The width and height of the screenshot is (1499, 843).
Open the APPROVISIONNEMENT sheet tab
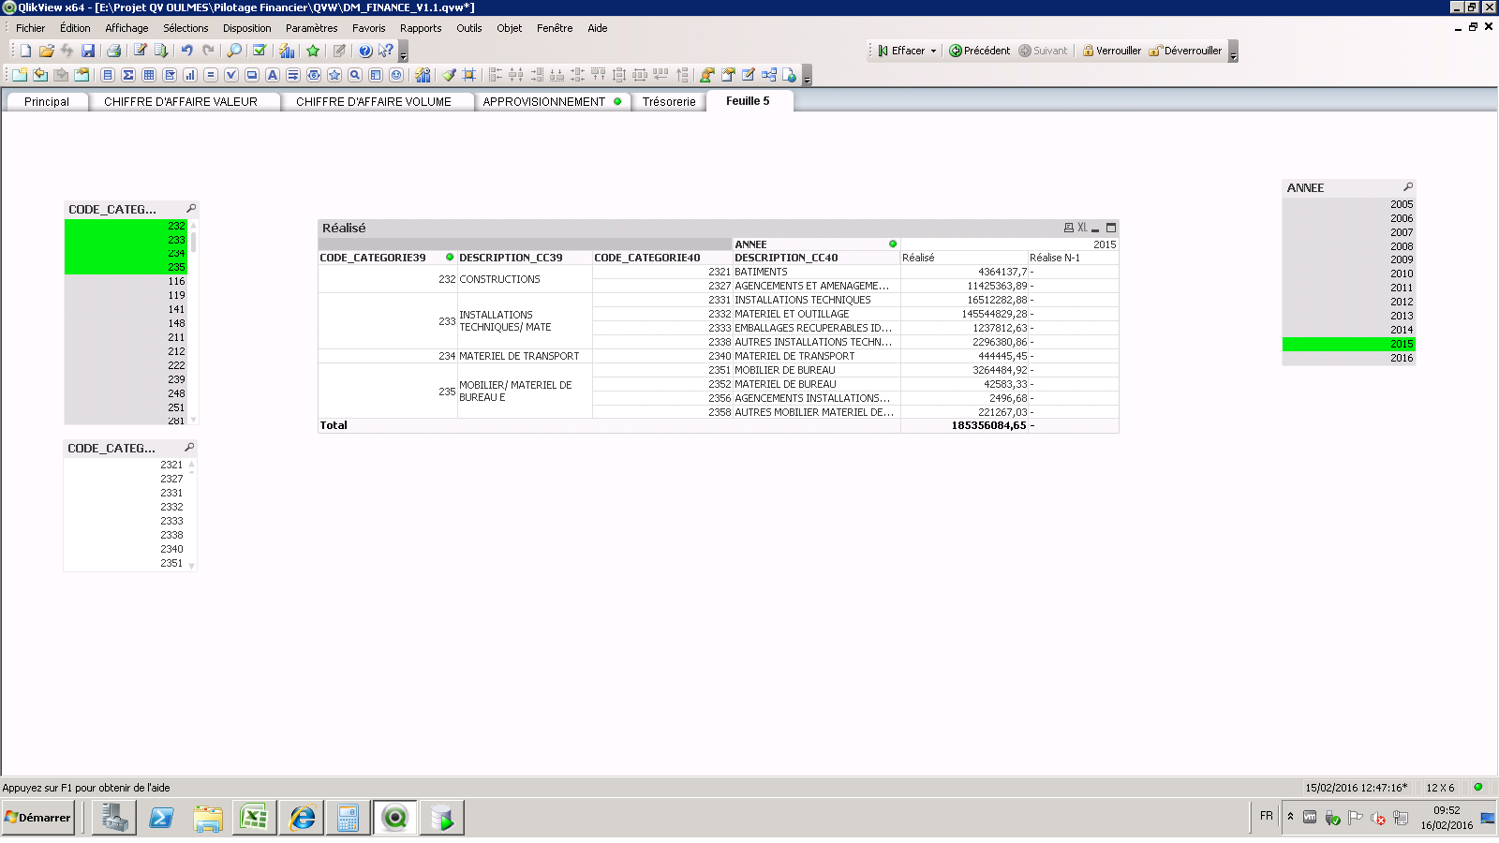click(x=552, y=101)
